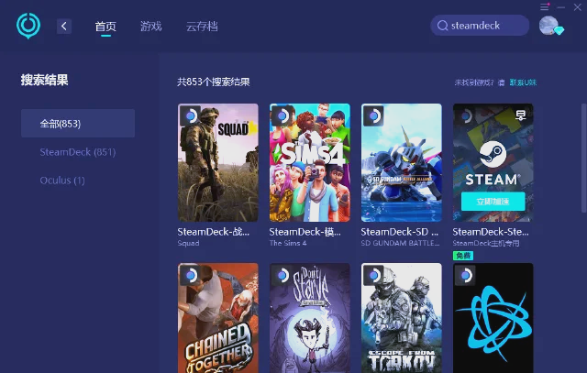587x373 pixels.
Task: Click Steam badge on Steam card
Action: pyautogui.click(x=465, y=116)
